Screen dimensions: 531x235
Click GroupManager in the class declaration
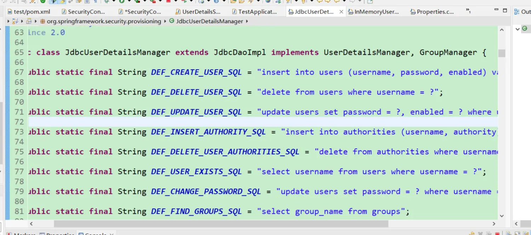coord(448,52)
